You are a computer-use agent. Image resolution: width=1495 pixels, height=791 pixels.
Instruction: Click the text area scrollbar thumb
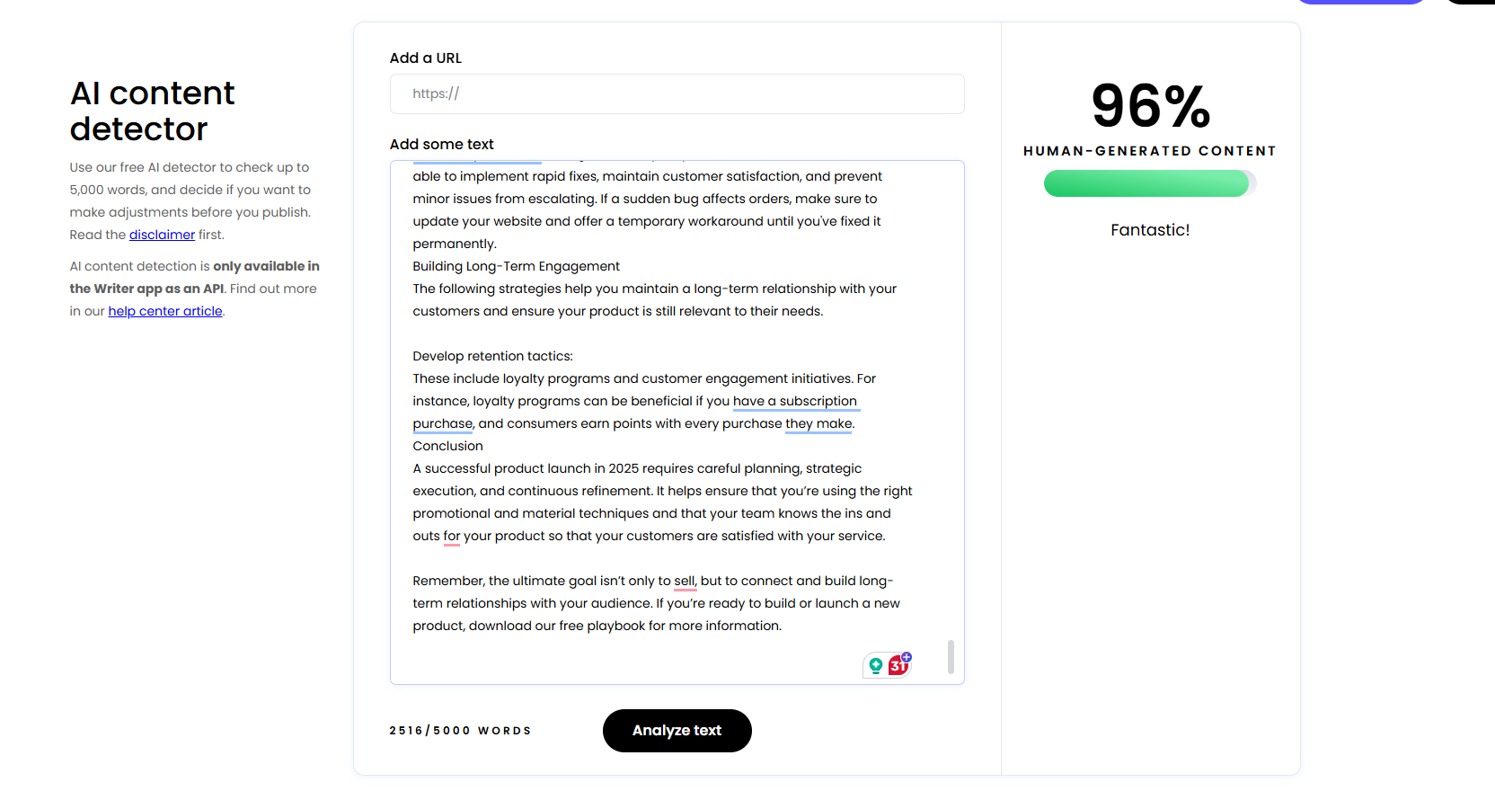pyautogui.click(x=951, y=657)
